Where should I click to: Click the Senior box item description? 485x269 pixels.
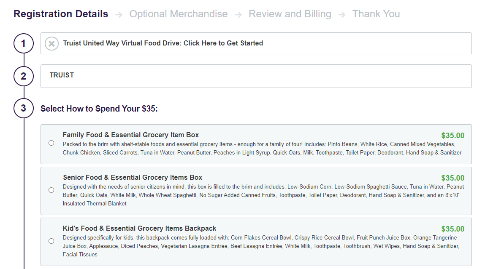click(x=263, y=195)
